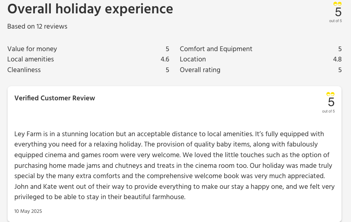Click the Ley Farm review paragraph
Image resolution: width=351 pixels, height=222 pixels.
175,166
